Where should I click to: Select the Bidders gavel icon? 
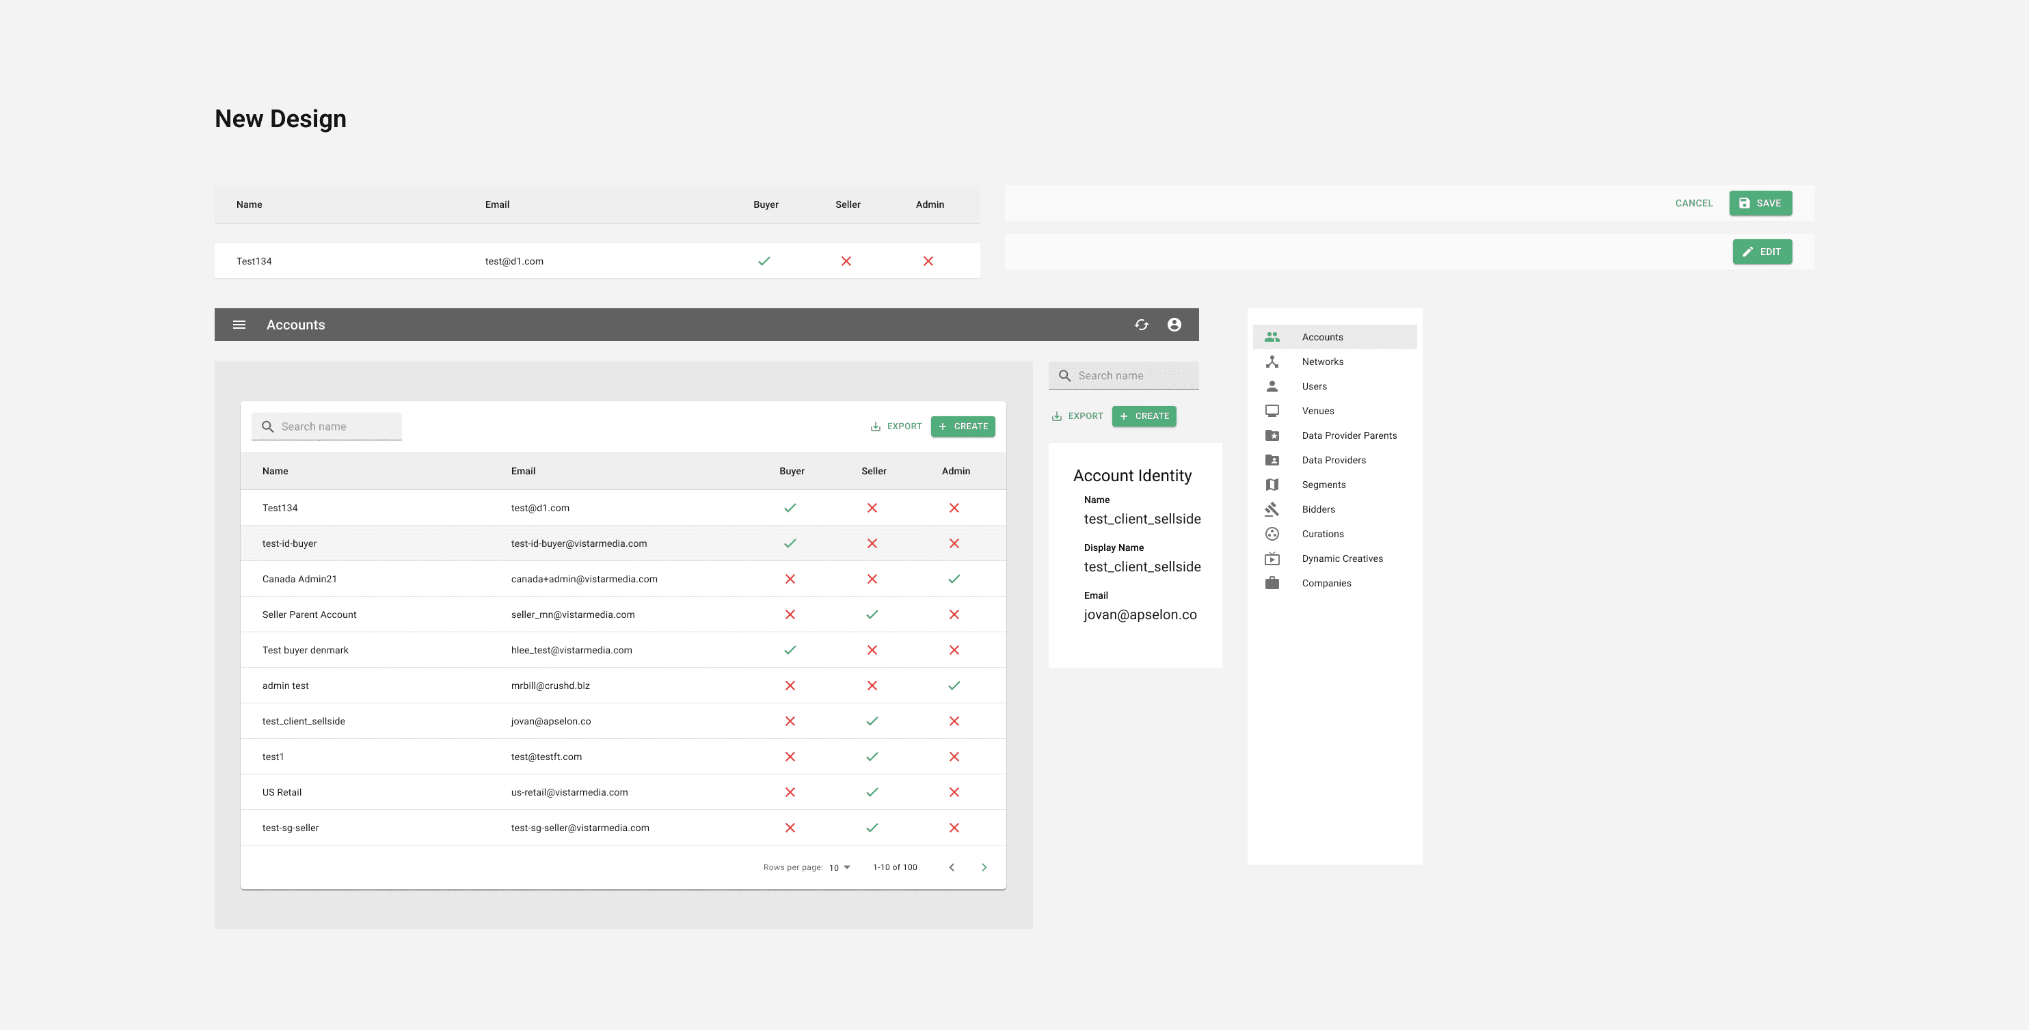(1272, 509)
